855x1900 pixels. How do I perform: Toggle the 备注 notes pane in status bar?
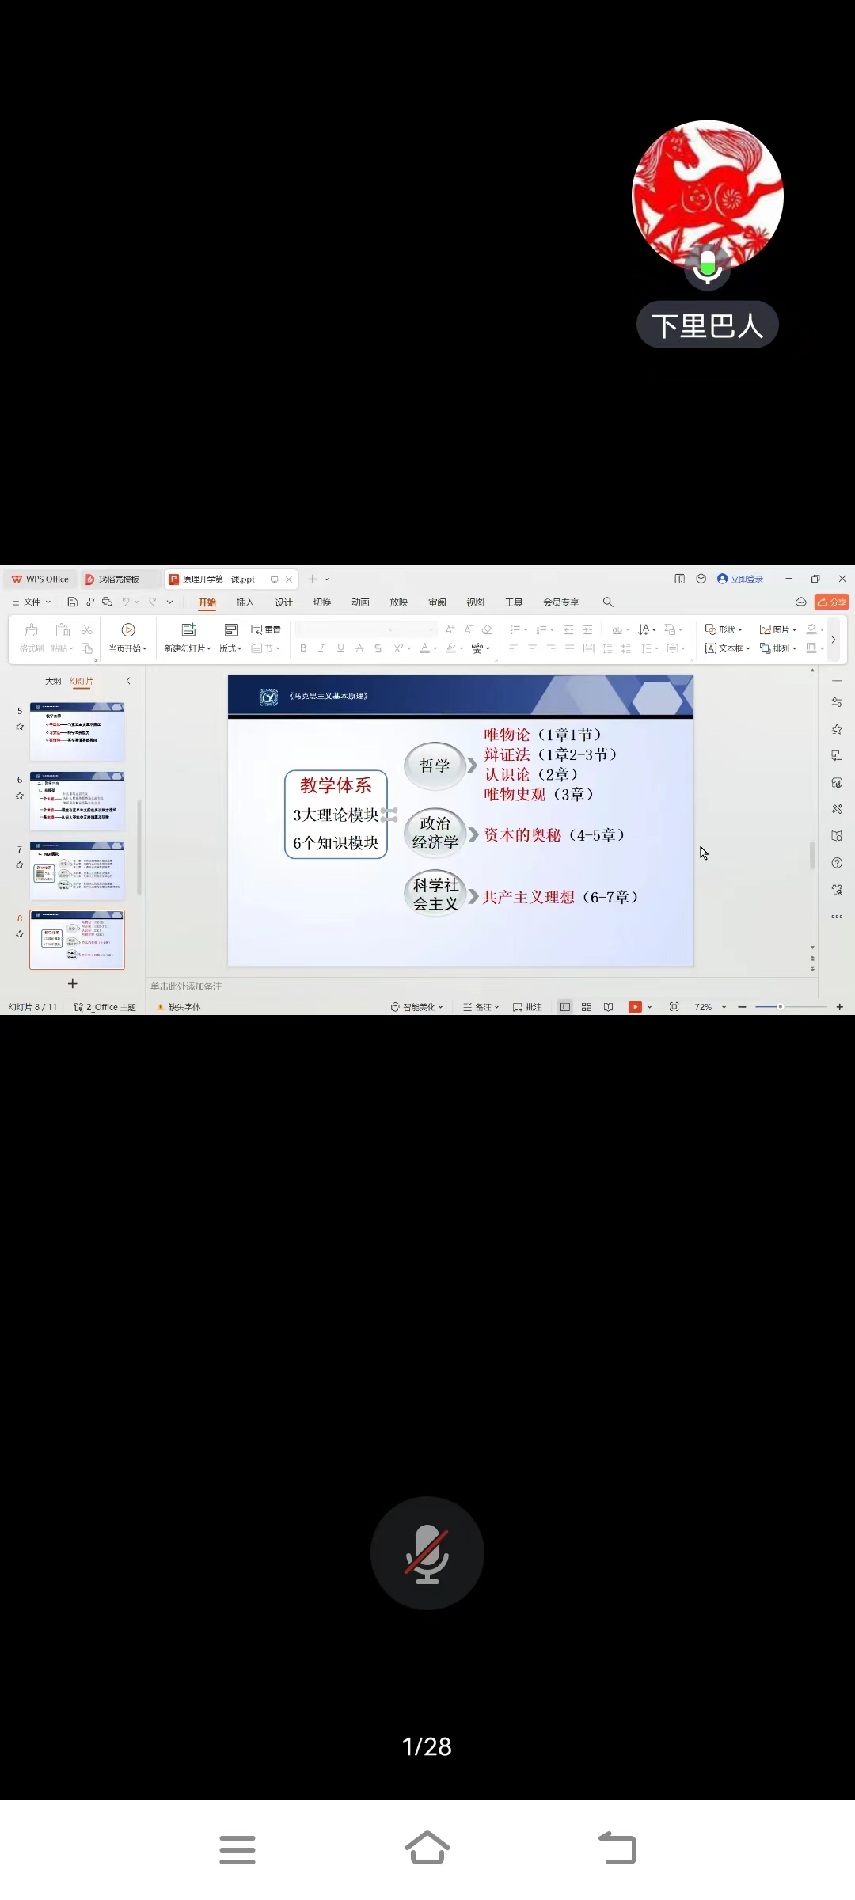[x=481, y=1007]
